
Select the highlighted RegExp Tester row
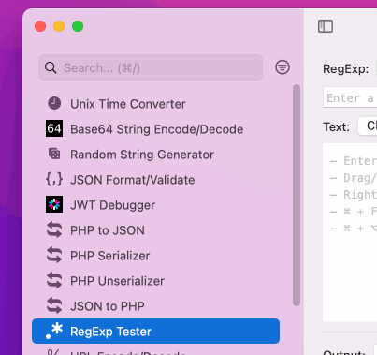click(155, 331)
